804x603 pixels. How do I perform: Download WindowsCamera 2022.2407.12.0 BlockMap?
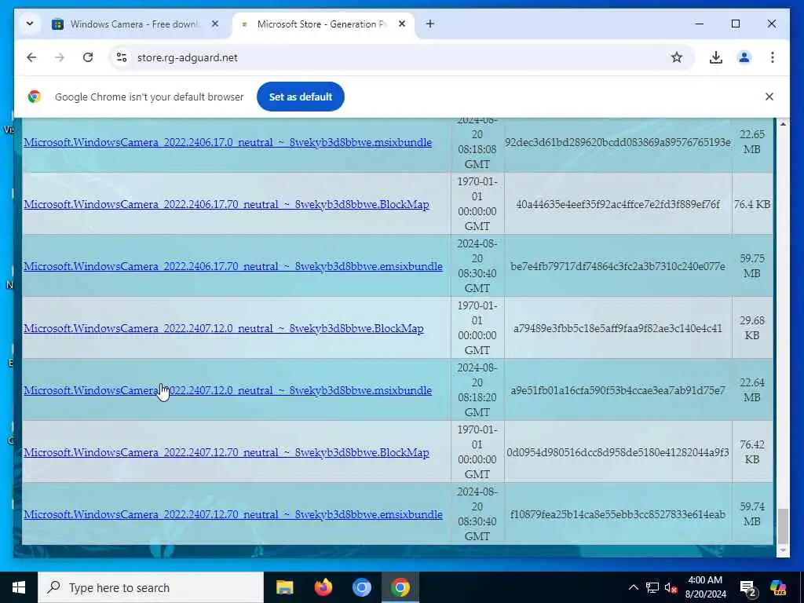[x=224, y=328]
